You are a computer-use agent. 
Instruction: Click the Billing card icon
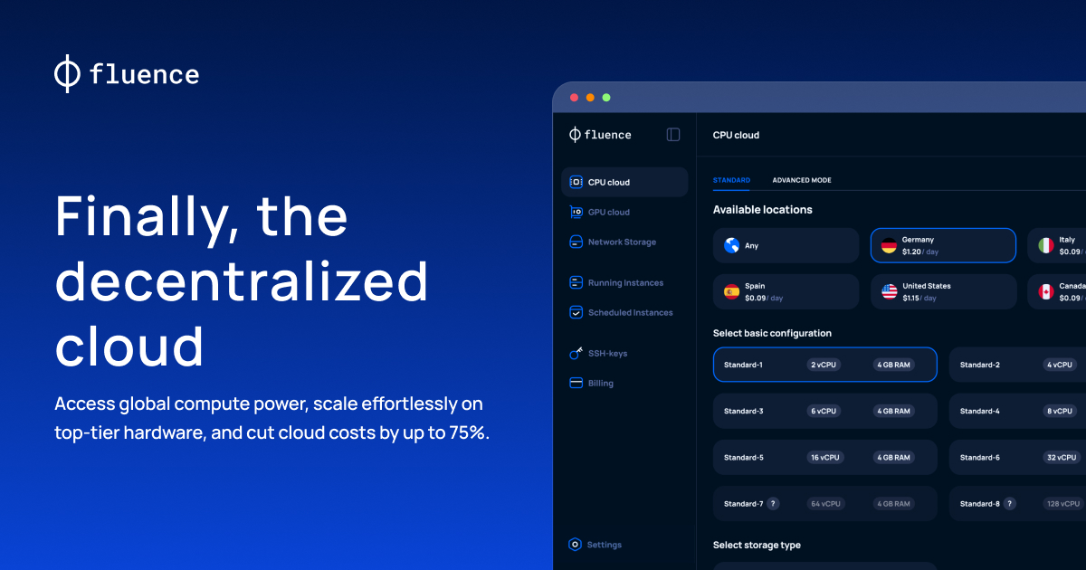pos(576,384)
